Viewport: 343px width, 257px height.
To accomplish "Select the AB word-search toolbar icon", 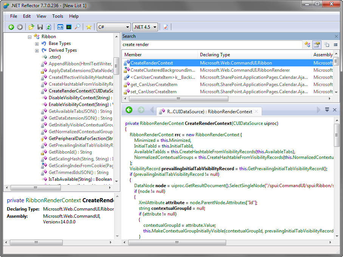I will (x=60, y=27).
